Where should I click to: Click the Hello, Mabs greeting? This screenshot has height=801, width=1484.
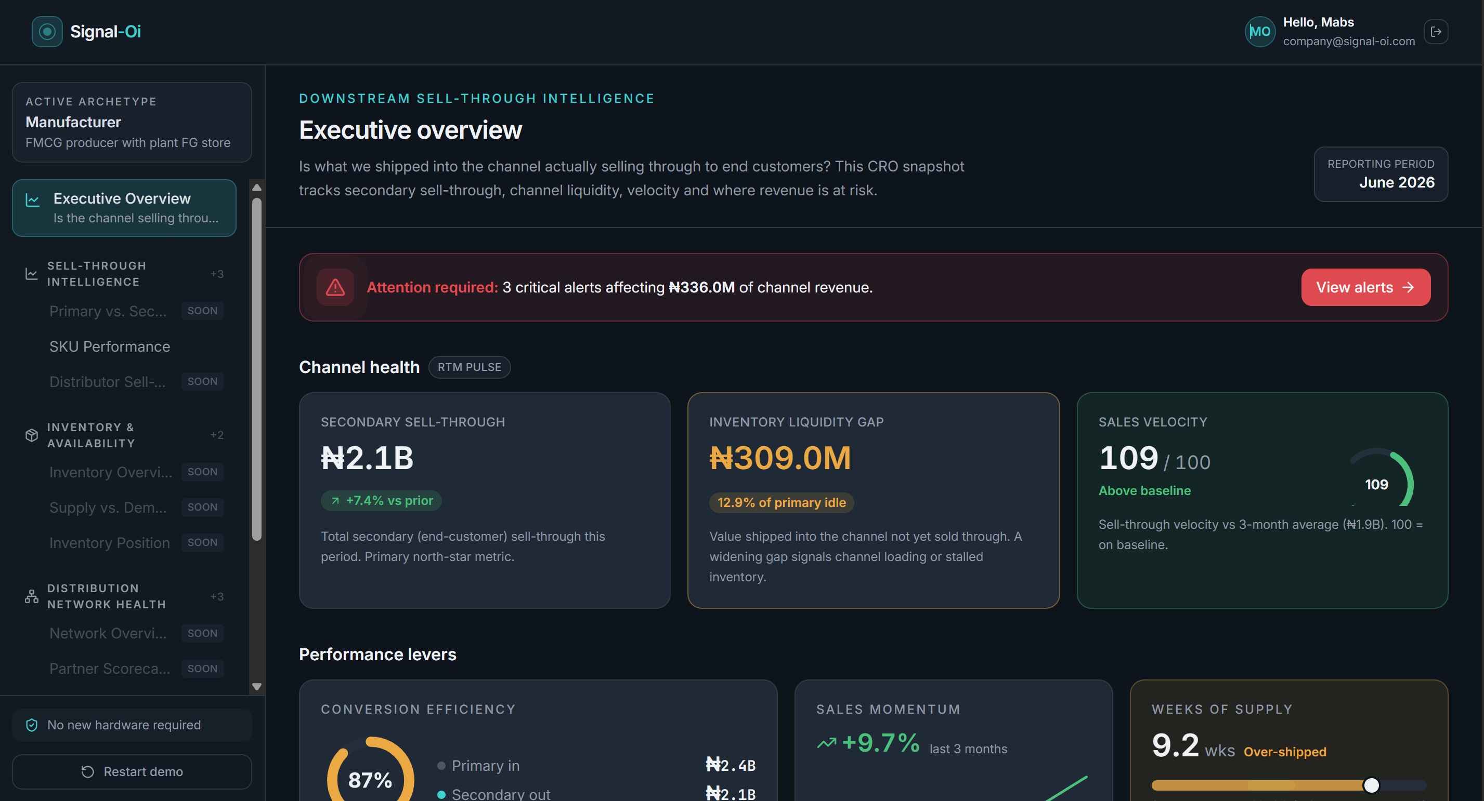1318,22
